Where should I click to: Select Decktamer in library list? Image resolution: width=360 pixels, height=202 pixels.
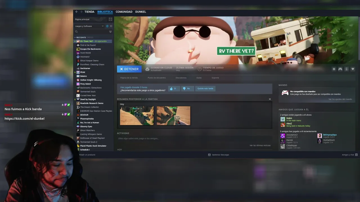pyautogui.click(x=85, y=68)
